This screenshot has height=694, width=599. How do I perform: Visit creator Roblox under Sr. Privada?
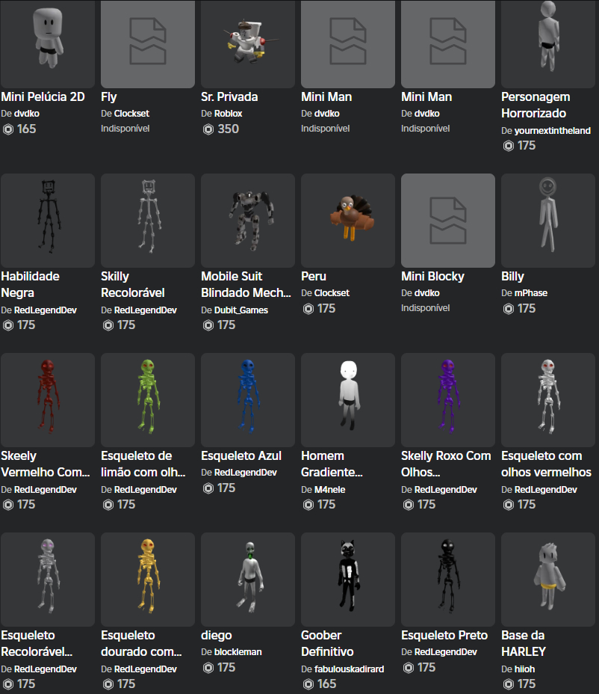pyautogui.click(x=228, y=114)
